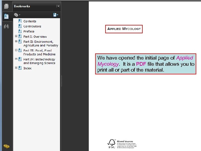This screenshot has width=201, height=151.
Task: Click the Bookmarks panel title
Action: (22, 6)
